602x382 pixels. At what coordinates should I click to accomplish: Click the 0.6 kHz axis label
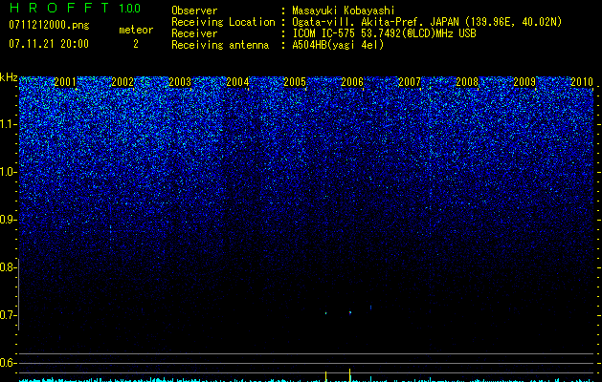(x=7, y=363)
